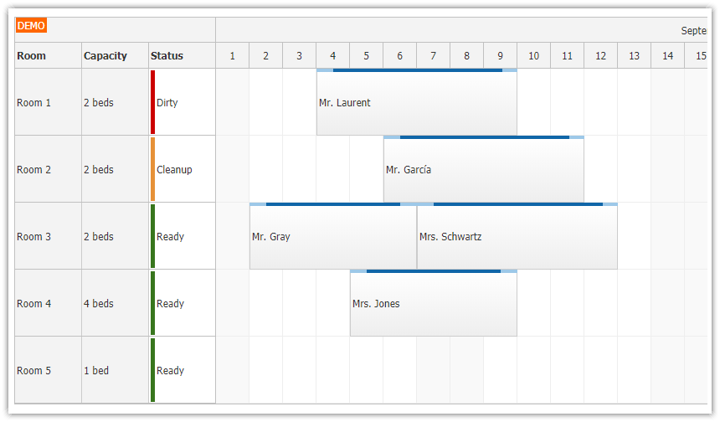Viewport: 720px width, 422px height.
Task: Click Mrs. Schwartz's reservation block
Action: [x=517, y=237]
